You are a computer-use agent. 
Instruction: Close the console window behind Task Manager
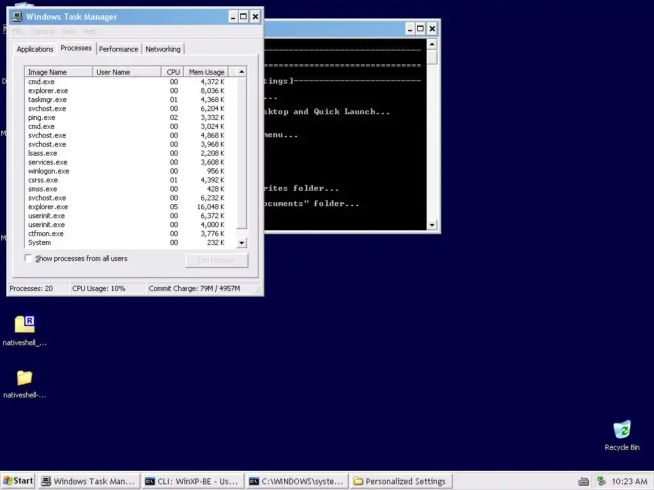point(432,29)
